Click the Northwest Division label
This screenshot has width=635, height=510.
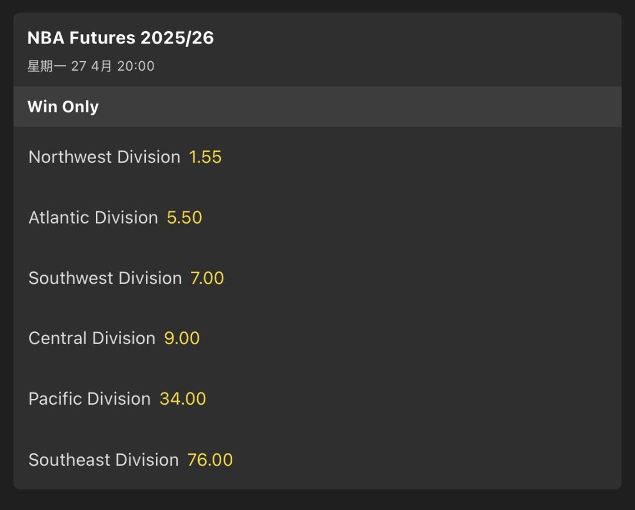104,157
